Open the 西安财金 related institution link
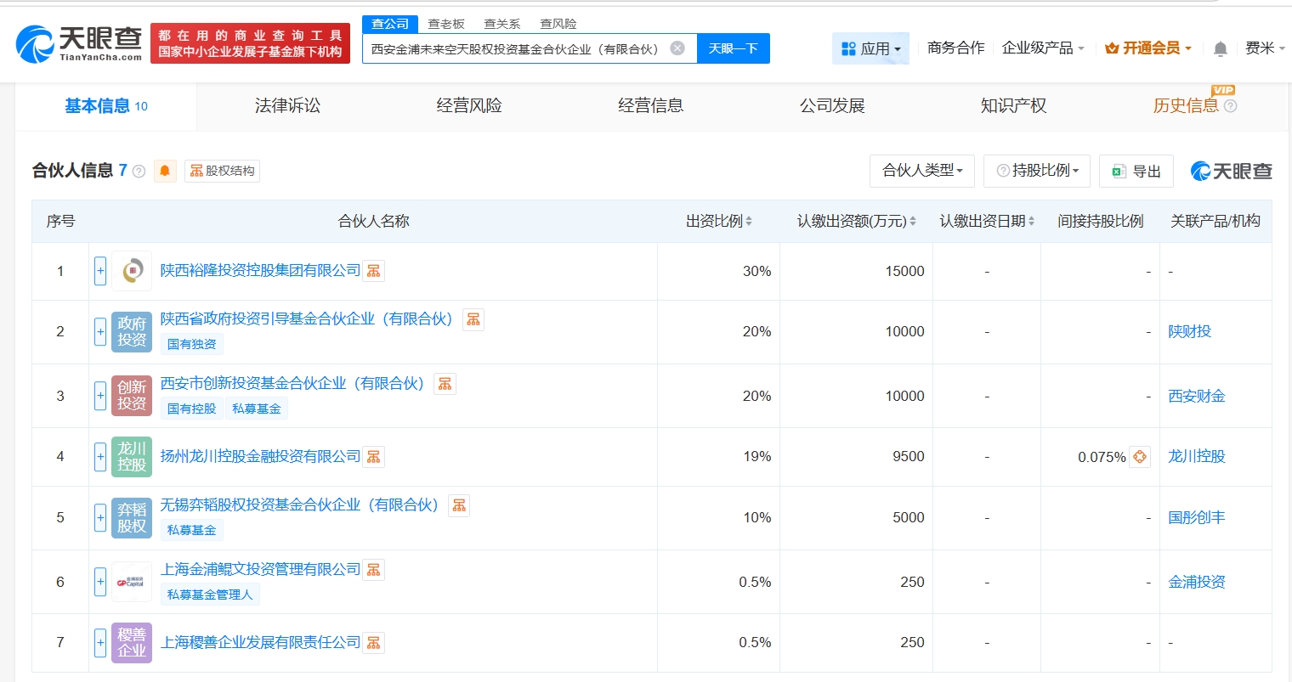The height and width of the screenshot is (682, 1292). [x=1197, y=396]
